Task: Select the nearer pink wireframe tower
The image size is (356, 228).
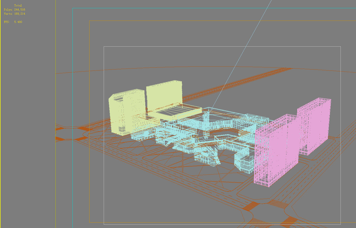Action: [x=276, y=151]
